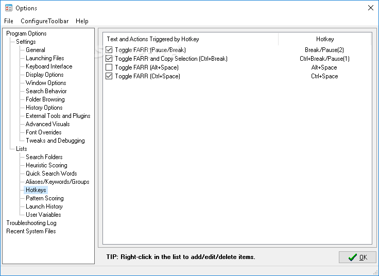Open Tweaks and Debugging settings
This screenshot has height=276, width=379.
tap(55, 140)
